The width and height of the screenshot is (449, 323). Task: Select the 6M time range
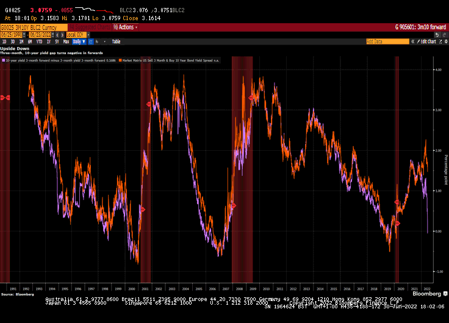tap(30, 42)
